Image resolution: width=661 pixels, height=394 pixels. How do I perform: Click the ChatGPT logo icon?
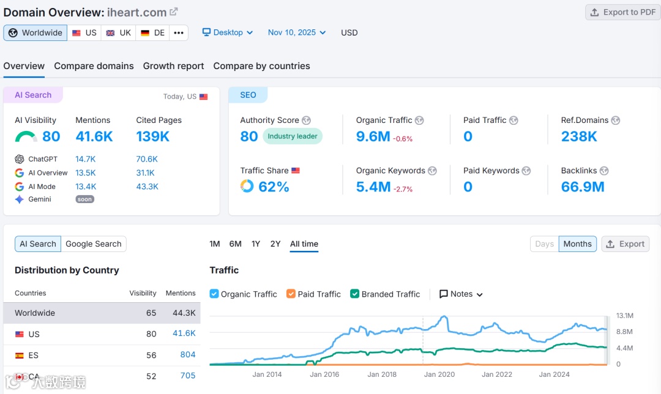(20, 159)
